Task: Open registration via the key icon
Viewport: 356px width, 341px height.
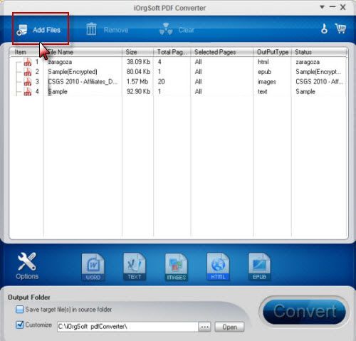Action: tap(324, 29)
